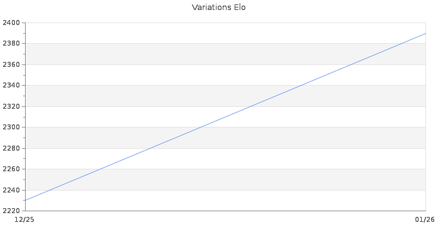Click the 2280 y-axis label
438x250 pixels.
[11, 149]
